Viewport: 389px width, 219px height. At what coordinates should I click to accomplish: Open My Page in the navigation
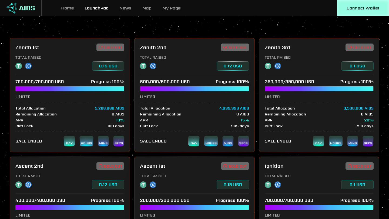[x=172, y=8]
